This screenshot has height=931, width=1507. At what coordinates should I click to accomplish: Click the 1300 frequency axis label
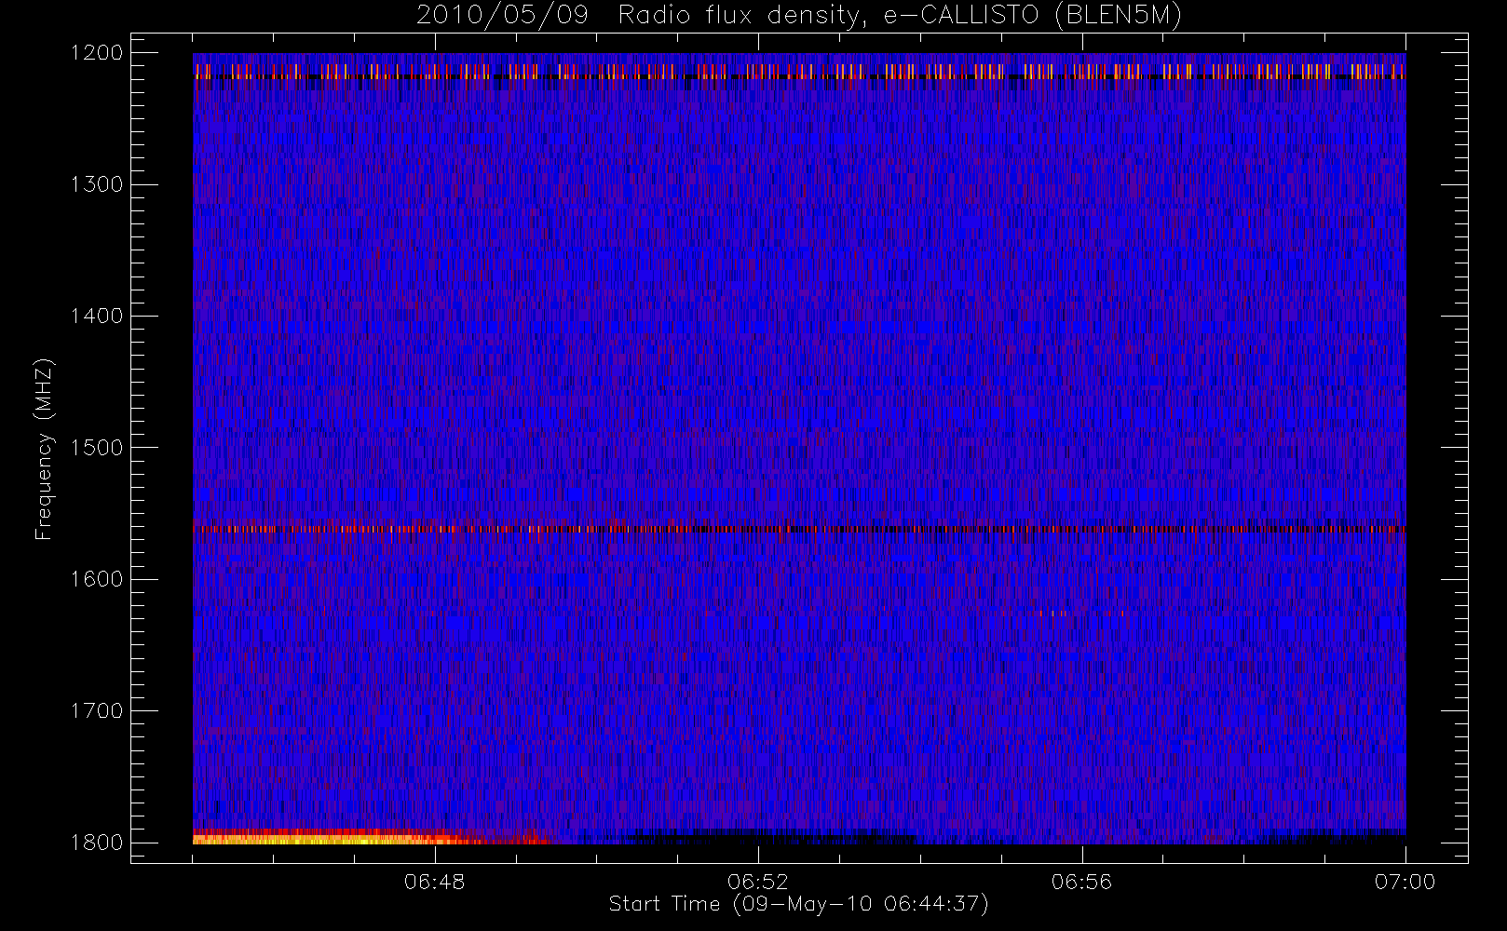click(x=97, y=184)
